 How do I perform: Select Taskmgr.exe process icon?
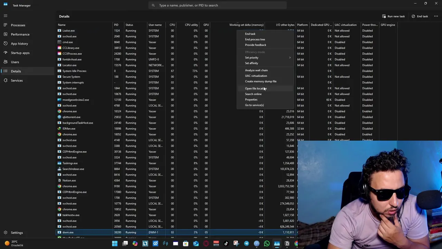click(59, 163)
